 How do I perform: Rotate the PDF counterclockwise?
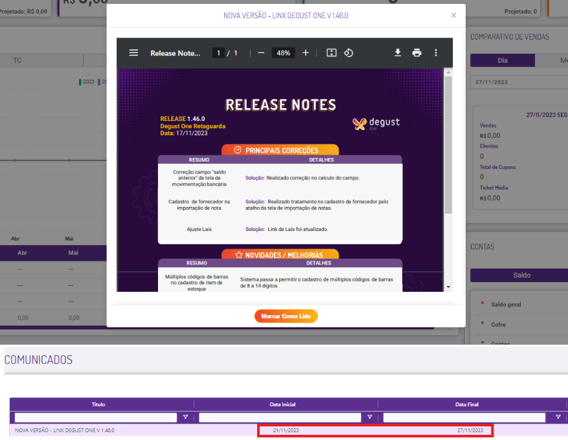pyautogui.click(x=348, y=53)
